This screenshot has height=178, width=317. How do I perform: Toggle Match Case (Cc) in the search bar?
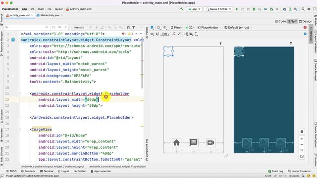(54, 27)
